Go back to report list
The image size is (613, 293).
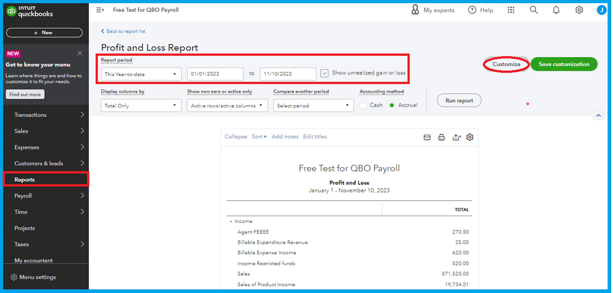click(x=123, y=31)
